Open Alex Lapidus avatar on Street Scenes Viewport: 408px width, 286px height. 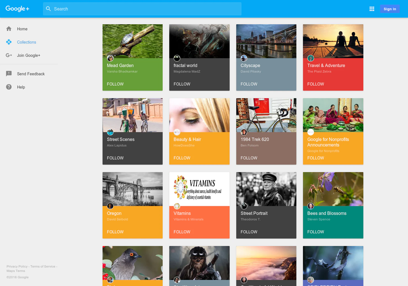point(110,132)
